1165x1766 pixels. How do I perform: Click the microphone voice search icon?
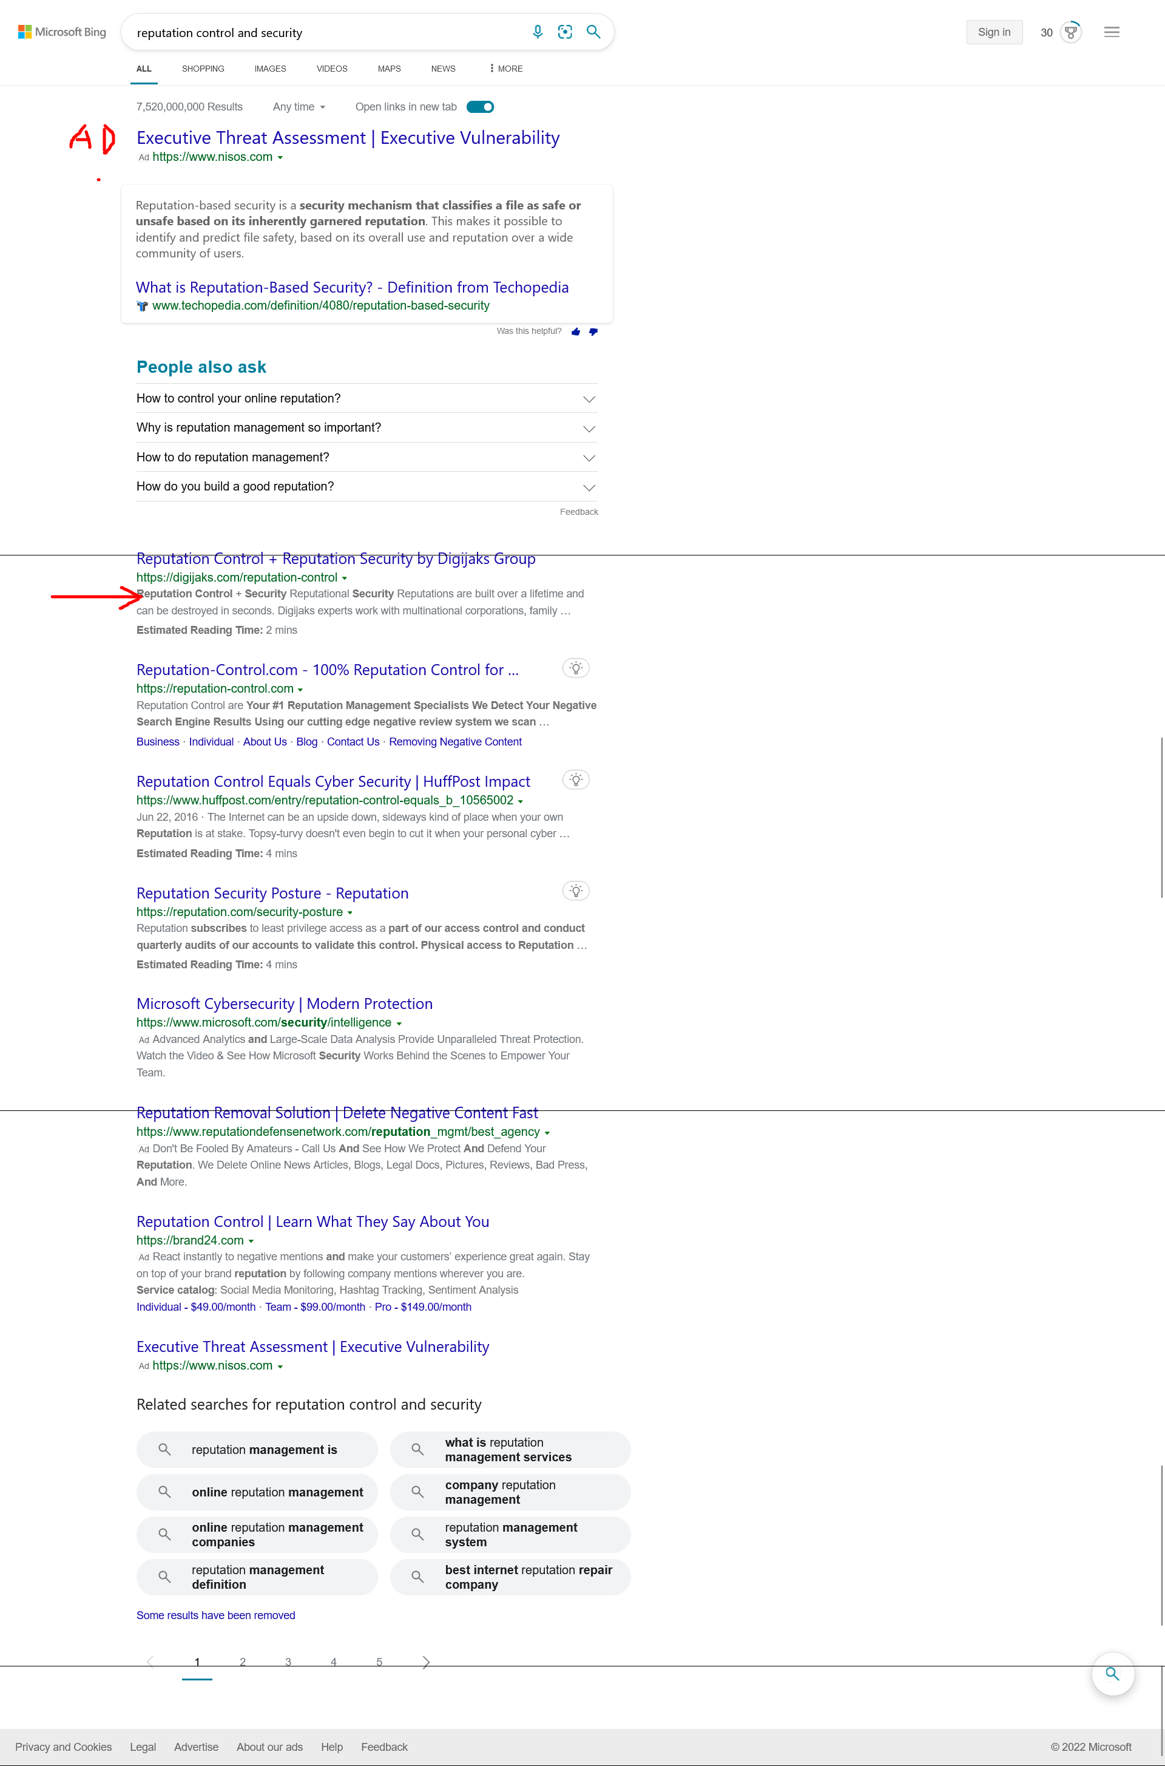538,32
